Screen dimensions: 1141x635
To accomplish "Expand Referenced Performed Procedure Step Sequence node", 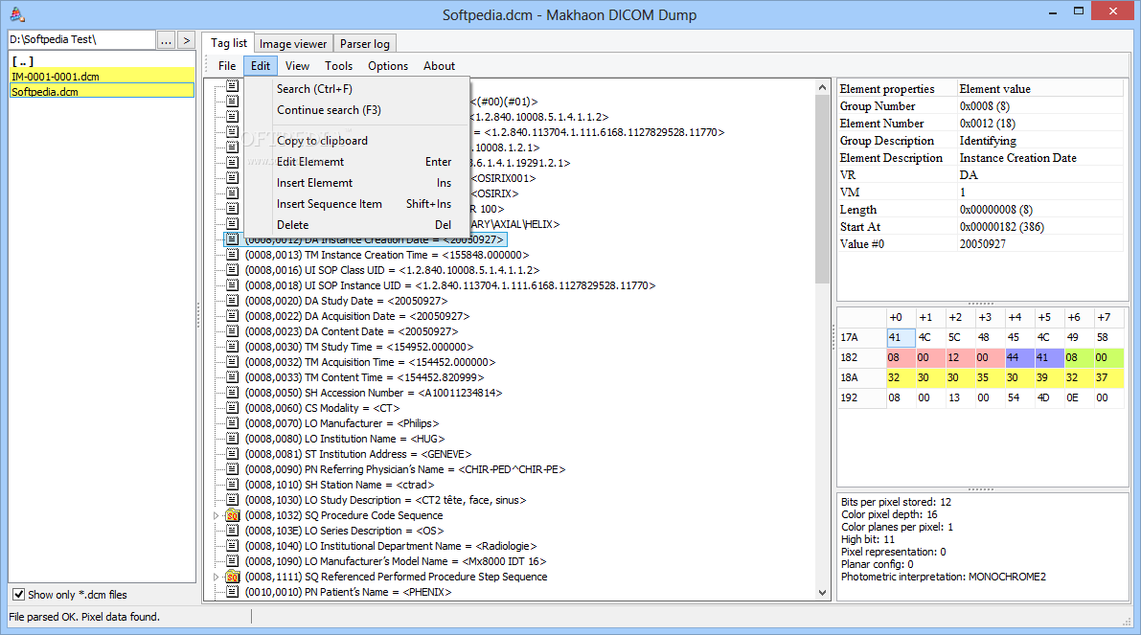I will (x=217, y=576).
